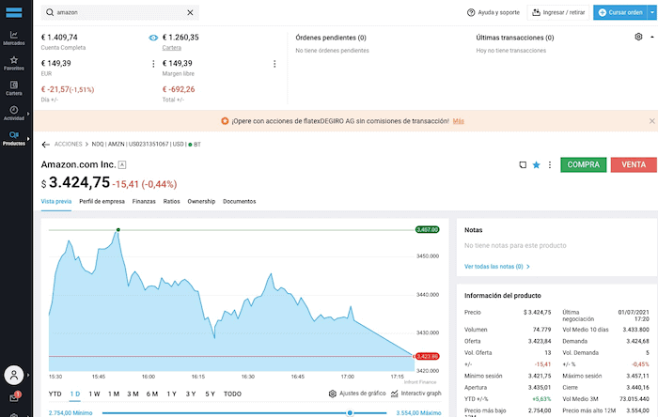This screenshot has width=658, height=417.
Task: Switch to Vista previa tab
Action: pos(56,202)
